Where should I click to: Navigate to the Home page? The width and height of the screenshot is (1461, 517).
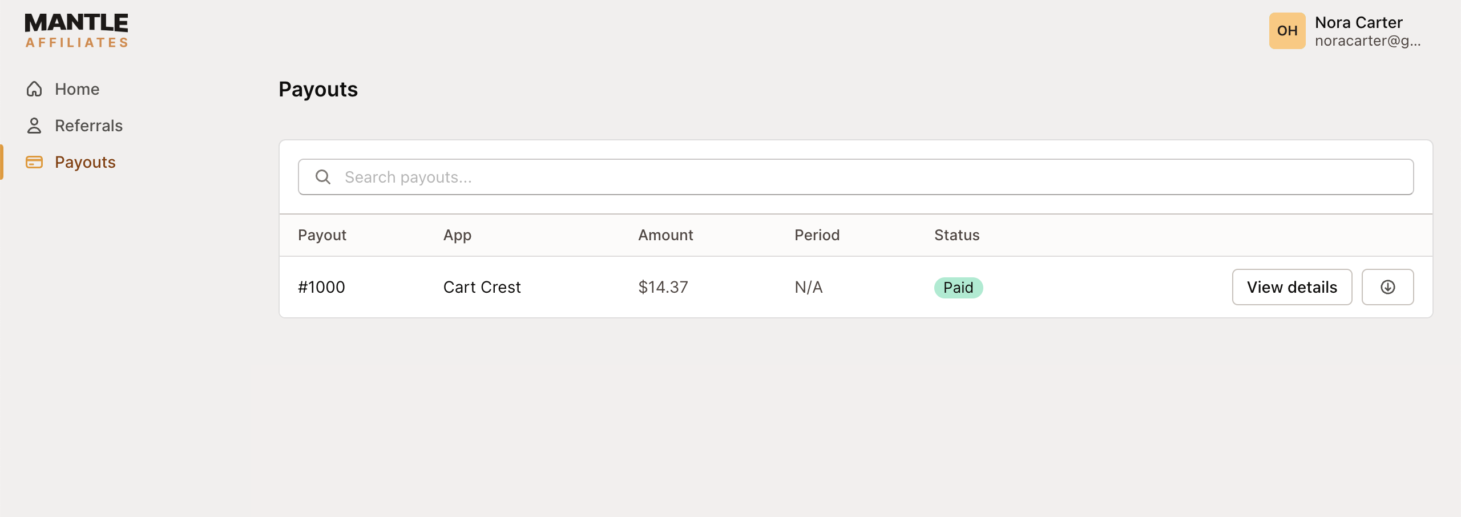76,89
